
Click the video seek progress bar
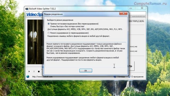click(x=35, y=67)
